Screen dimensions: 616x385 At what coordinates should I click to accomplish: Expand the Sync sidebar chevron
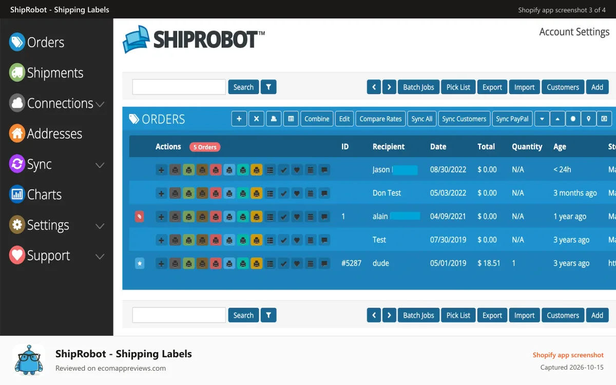pos(100,165)
